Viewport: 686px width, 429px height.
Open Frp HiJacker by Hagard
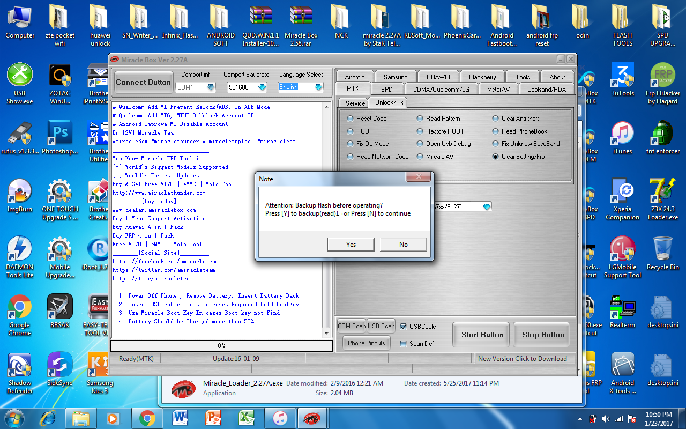tap(663, 84)
